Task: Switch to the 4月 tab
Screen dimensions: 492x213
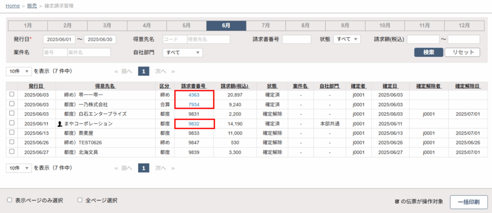Action: (x=147, y=25)
